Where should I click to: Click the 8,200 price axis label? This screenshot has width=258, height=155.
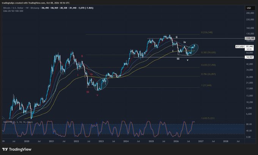coord(249,108)
